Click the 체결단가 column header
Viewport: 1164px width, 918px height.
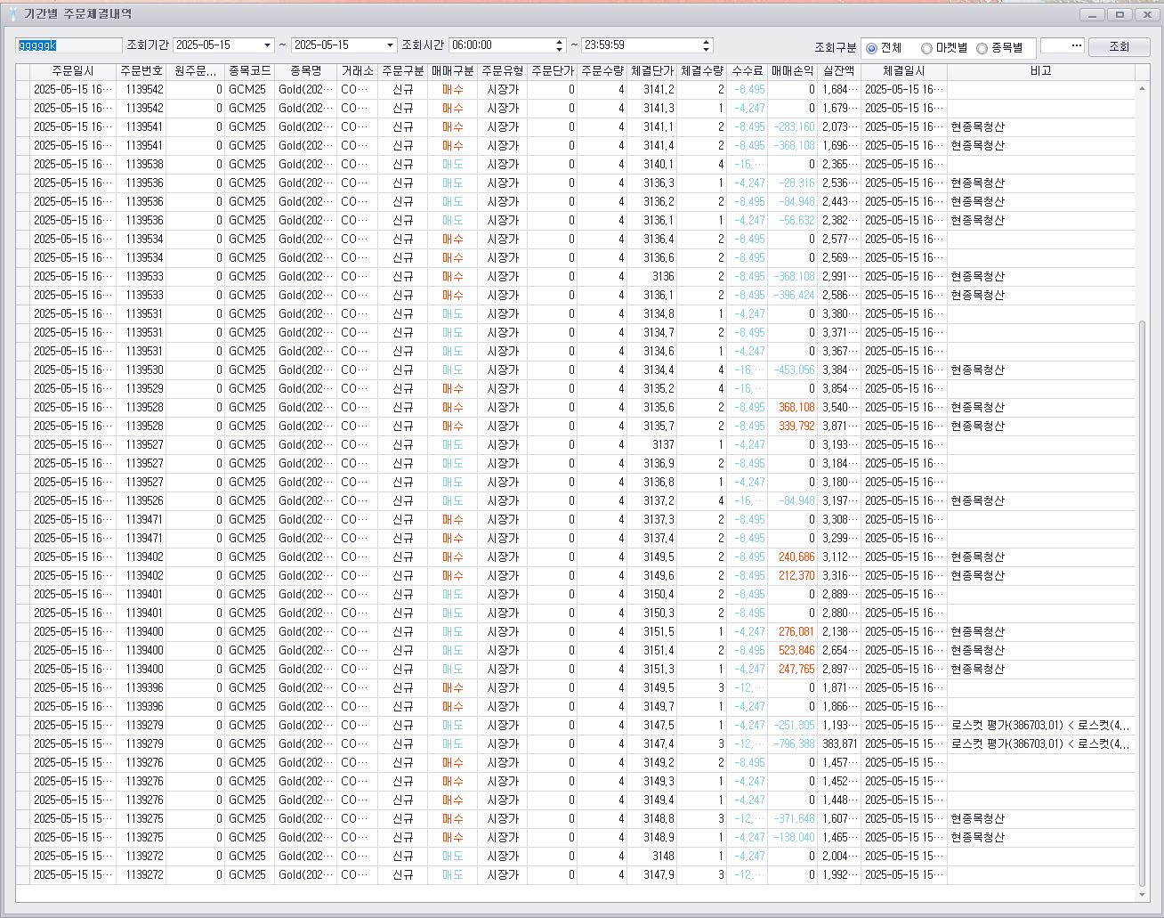[x=652, y=71]
